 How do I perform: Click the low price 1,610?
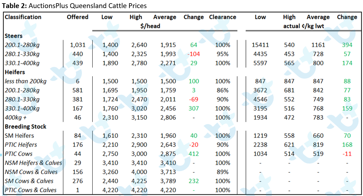point(110,136)
